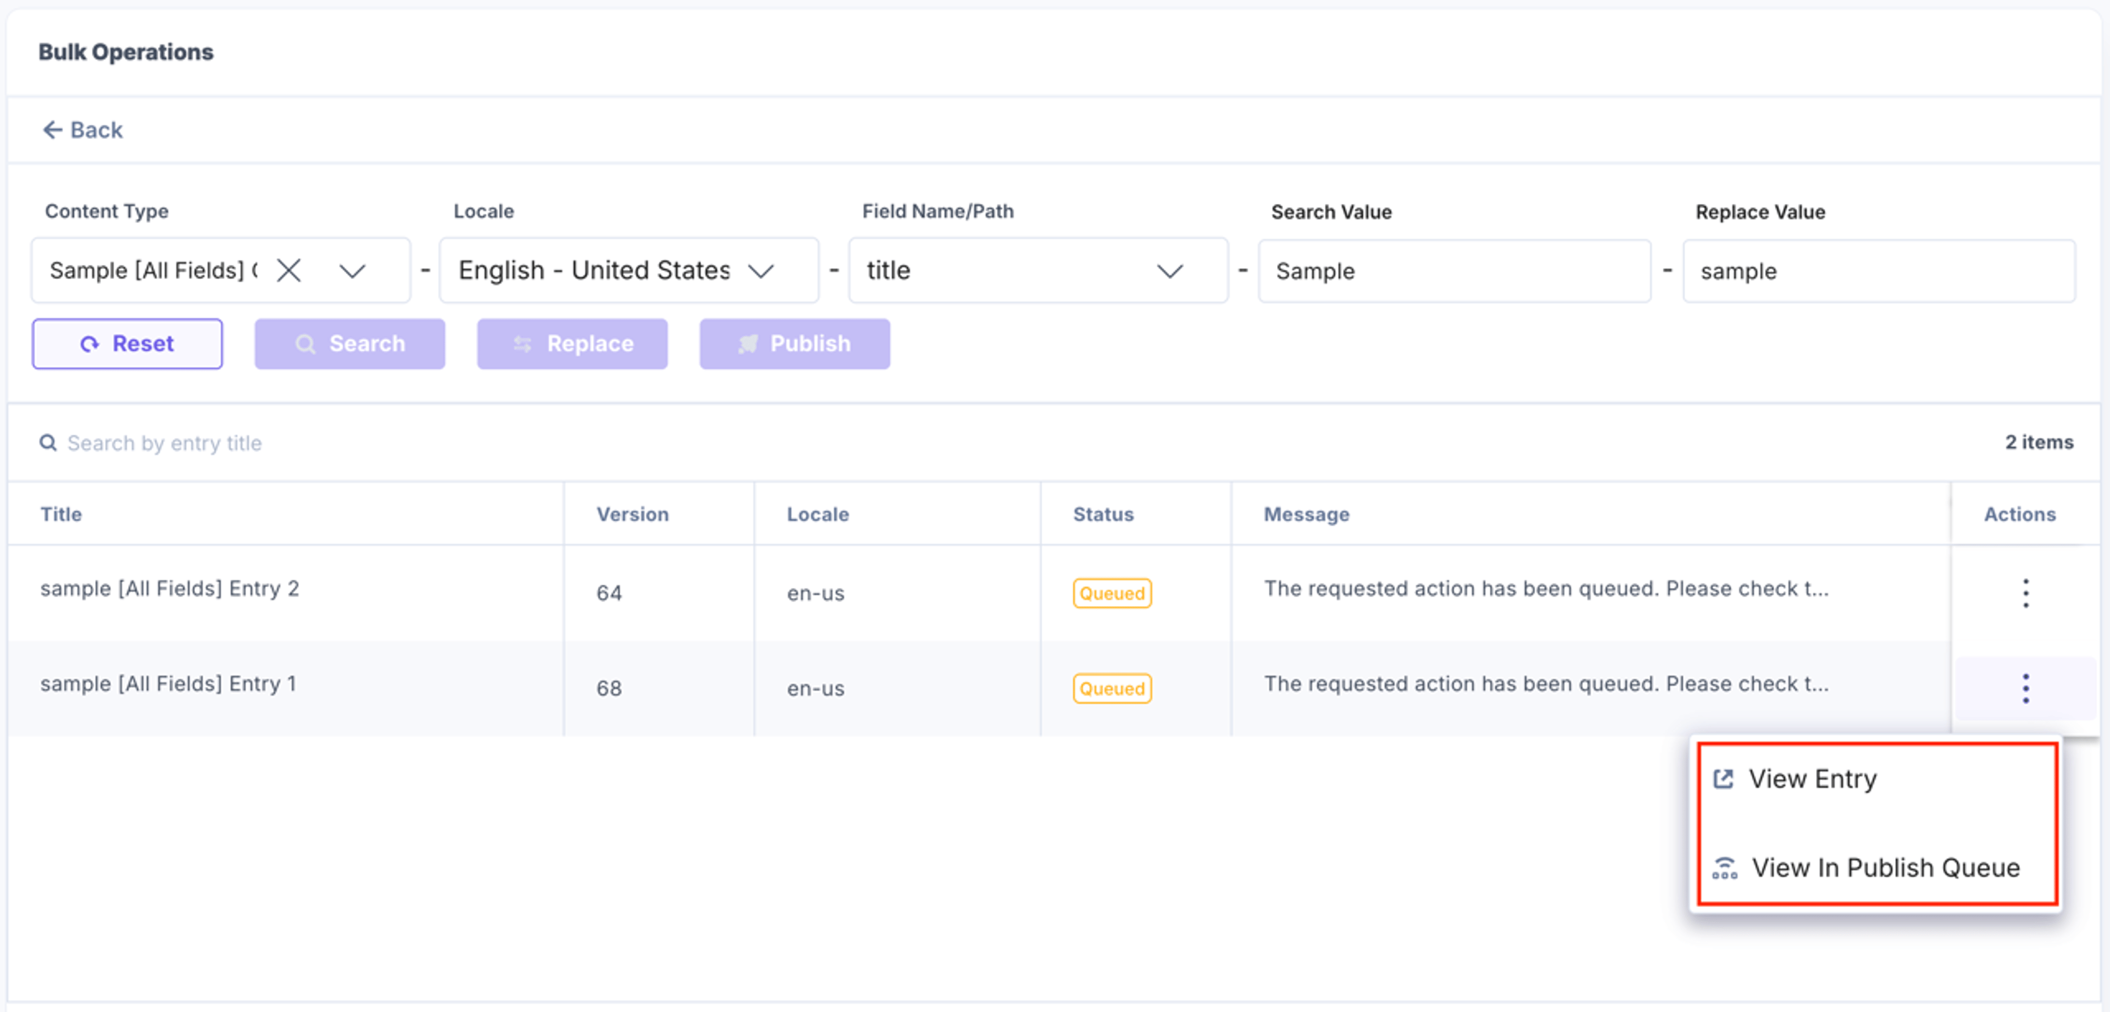Click the queued message for Entry 2

[1546, 589]
